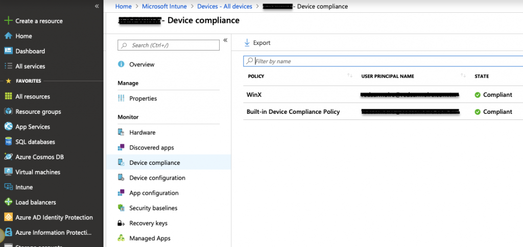Open the Properties menu item
This screenshot has width=523, height=247.
point(143,98)
